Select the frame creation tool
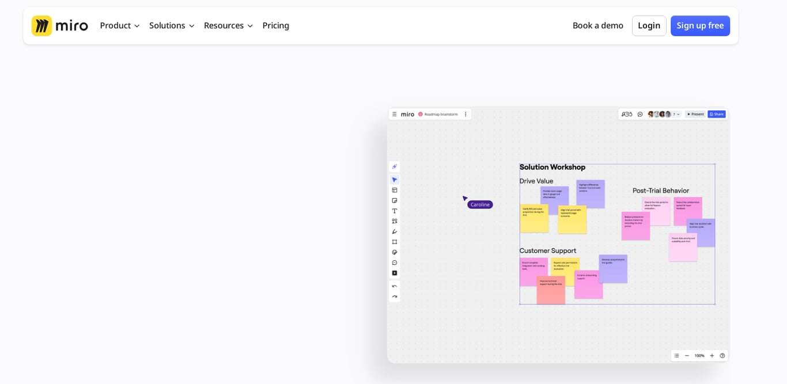Image resolution: width=787 pixels, height=384 pixels. [x=394, y=241]
